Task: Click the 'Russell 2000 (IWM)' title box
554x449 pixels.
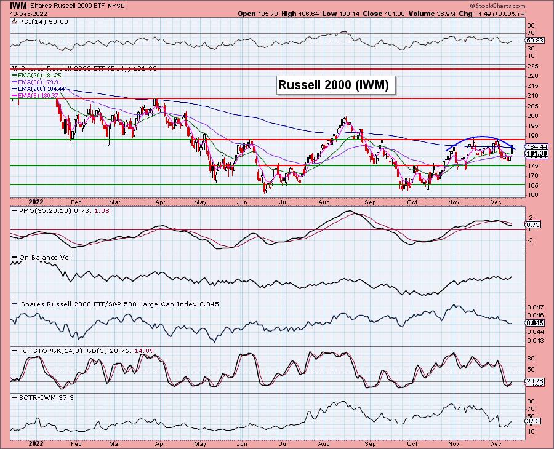Action: (335, 85)
